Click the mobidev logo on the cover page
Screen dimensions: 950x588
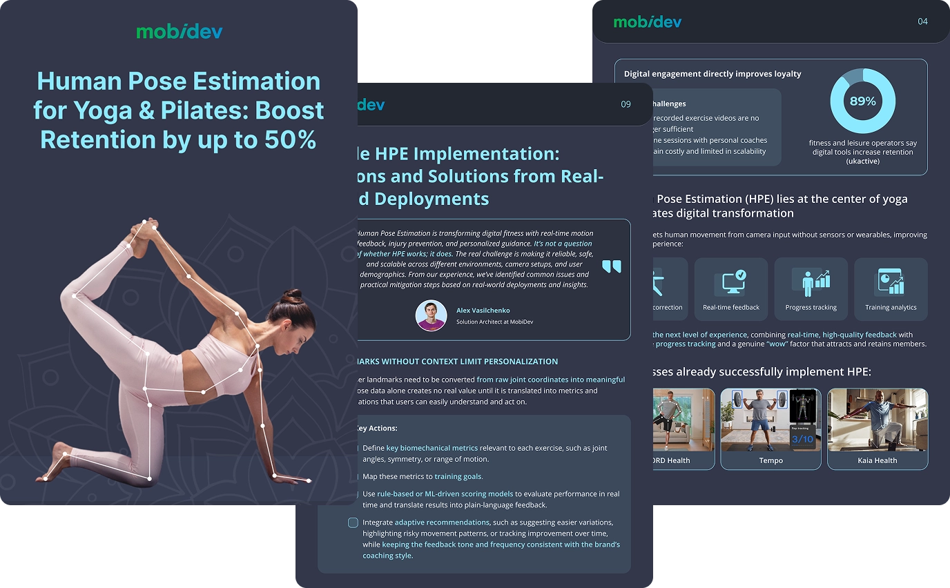coord(180,30)
